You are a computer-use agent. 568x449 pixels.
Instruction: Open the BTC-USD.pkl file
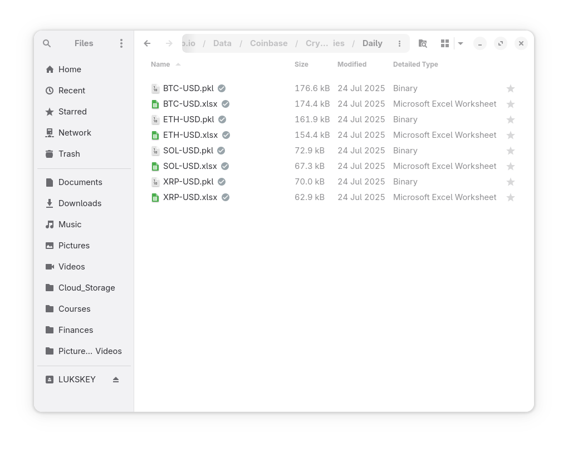pyautogui.click(x=188, y=88)
